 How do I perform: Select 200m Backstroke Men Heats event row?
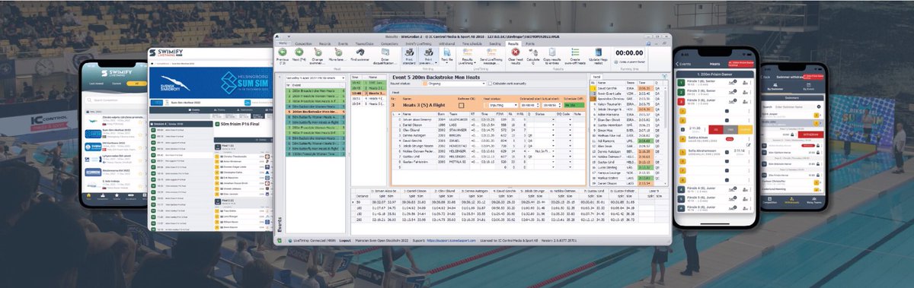click(315, 112)
